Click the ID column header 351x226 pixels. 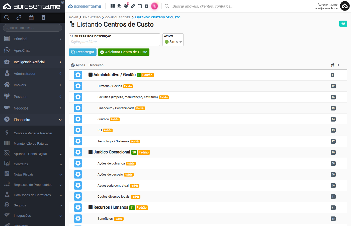click(335, 65)
